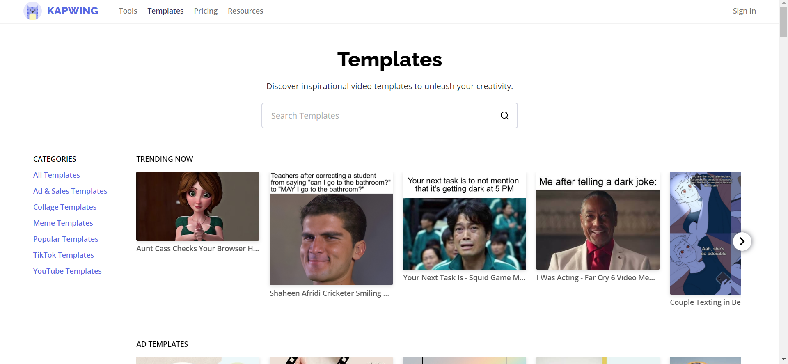The height and width of the screenshot is (364, 788).
Task: Open the Templates nav item
Action: tap(165, 11)
